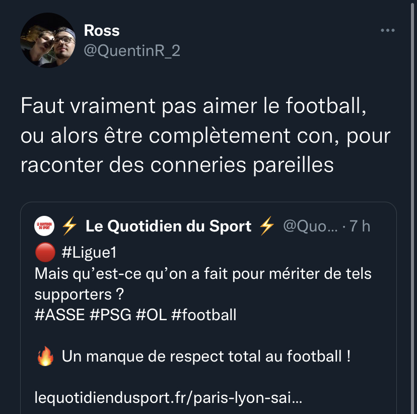Open Le Quotidien du Sport account name
Screen dimensions: 417x414
point(168,227)
